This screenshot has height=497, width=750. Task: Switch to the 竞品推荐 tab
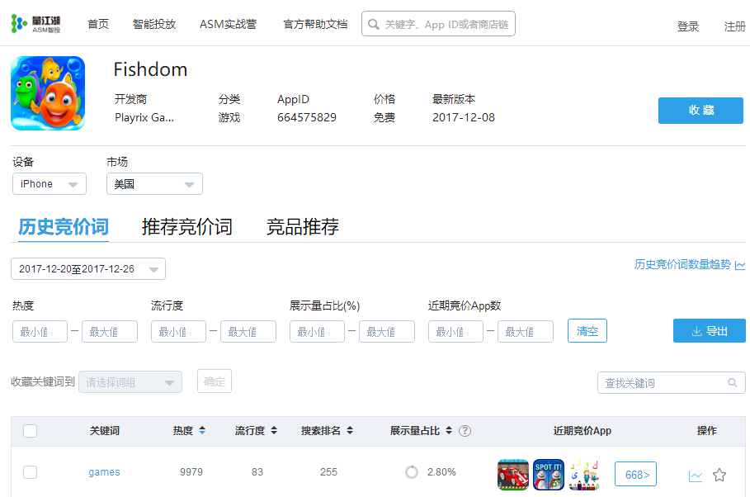coord(302,226)
